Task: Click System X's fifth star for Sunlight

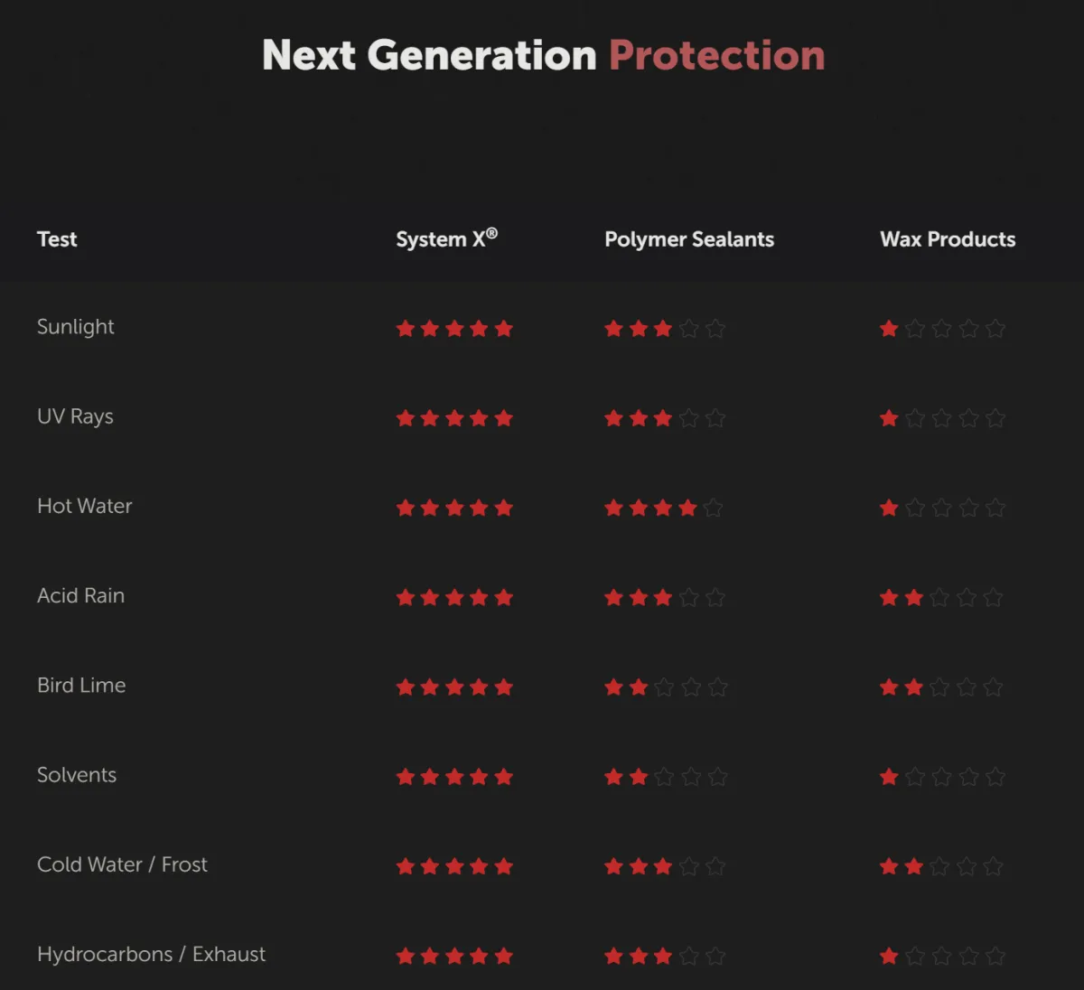Action: point(504,328)
